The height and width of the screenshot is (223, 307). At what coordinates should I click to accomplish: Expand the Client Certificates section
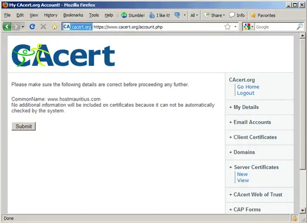pyautogui.click(x=253, y=137)
